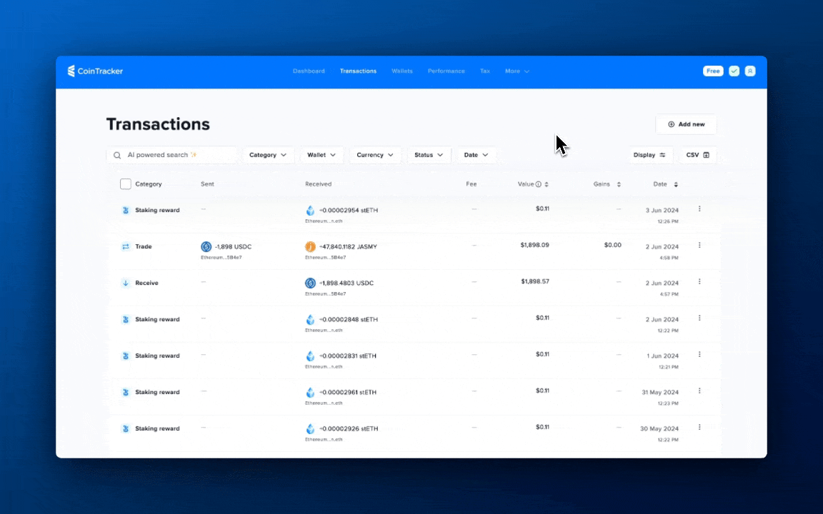Select the +1,898.4803 USDC amount

pos(346,283)
